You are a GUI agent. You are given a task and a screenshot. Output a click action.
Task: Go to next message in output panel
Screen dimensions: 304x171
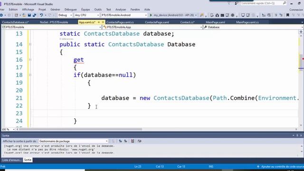coord(125,141)
